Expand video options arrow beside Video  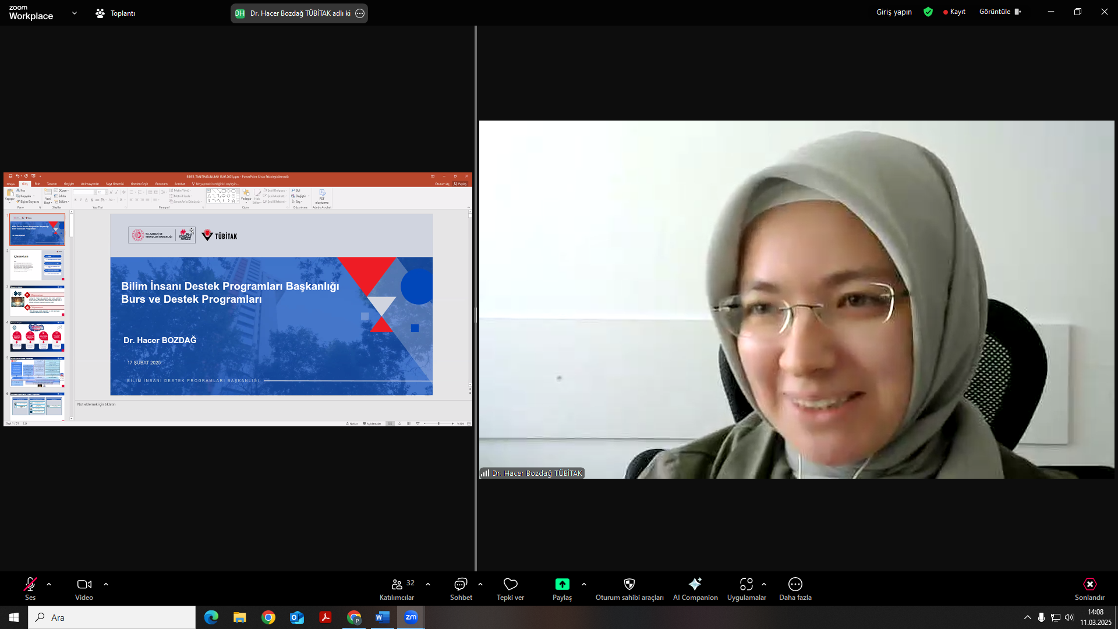(106, 584)
